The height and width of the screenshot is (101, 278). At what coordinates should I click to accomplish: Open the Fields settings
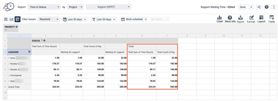[272, 19]
